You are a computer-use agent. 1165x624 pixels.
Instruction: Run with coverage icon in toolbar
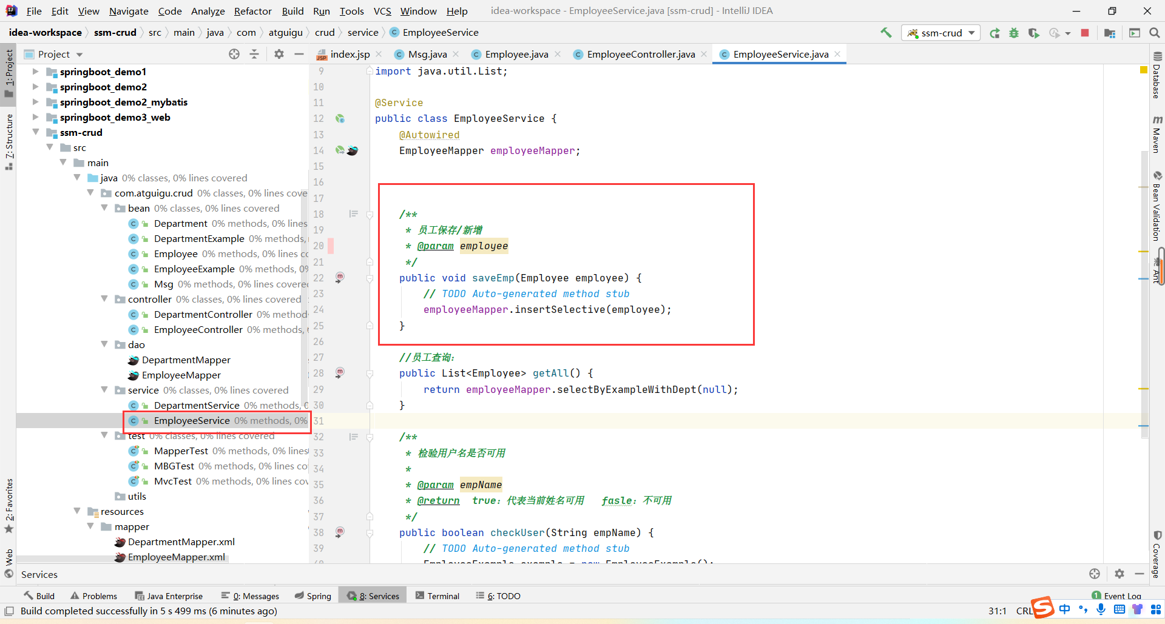[1033, 33]
